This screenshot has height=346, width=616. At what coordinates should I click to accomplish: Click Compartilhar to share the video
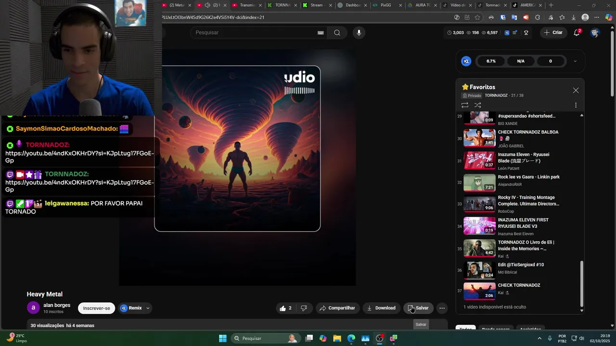[337, 308]
